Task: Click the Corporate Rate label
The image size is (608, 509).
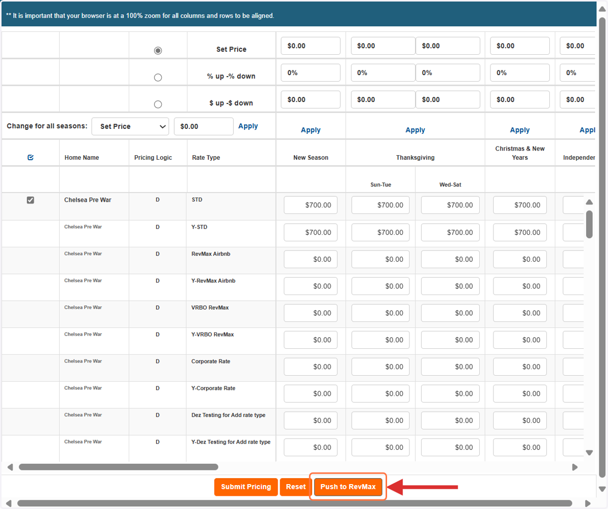Action: tap(210, 361)
